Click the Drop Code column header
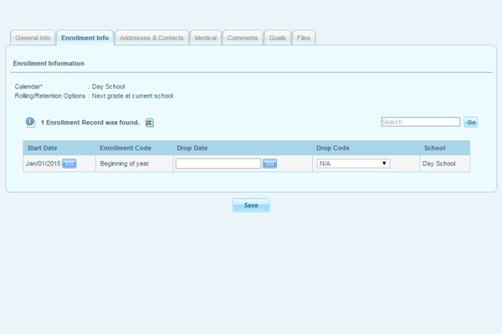502x334 pixels. coord(334,148)
